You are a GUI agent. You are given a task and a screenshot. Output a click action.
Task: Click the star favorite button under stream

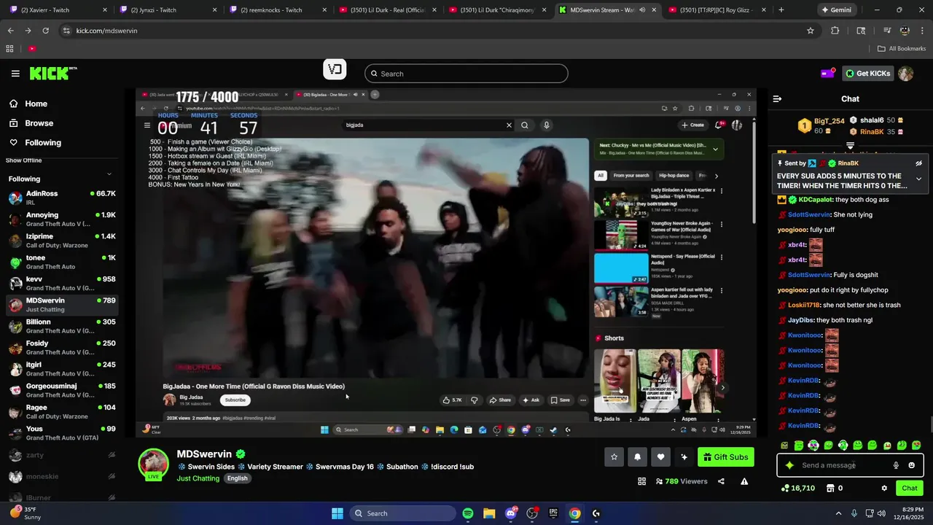click(x=614, y=457)
